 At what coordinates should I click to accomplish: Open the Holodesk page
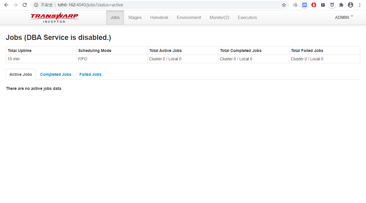159,18
